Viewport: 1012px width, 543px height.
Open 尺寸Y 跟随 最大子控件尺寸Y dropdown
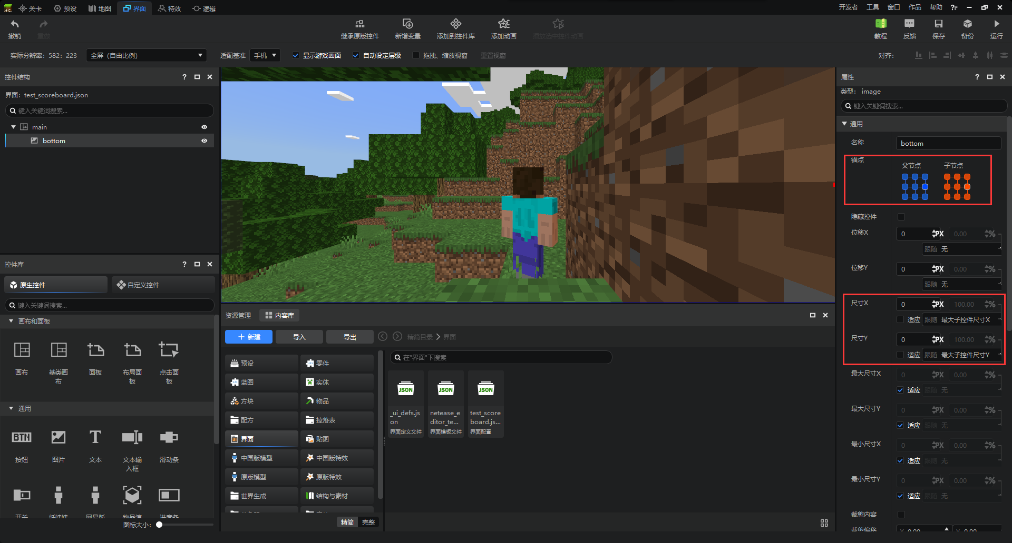[x=961, y=355]
